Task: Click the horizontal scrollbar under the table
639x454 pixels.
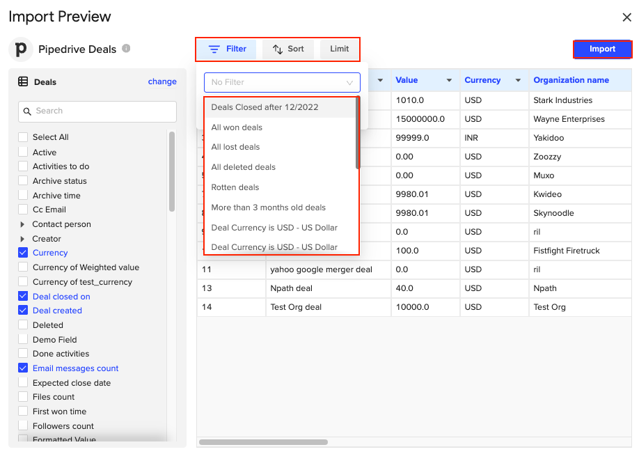Action: pos(263,442)
